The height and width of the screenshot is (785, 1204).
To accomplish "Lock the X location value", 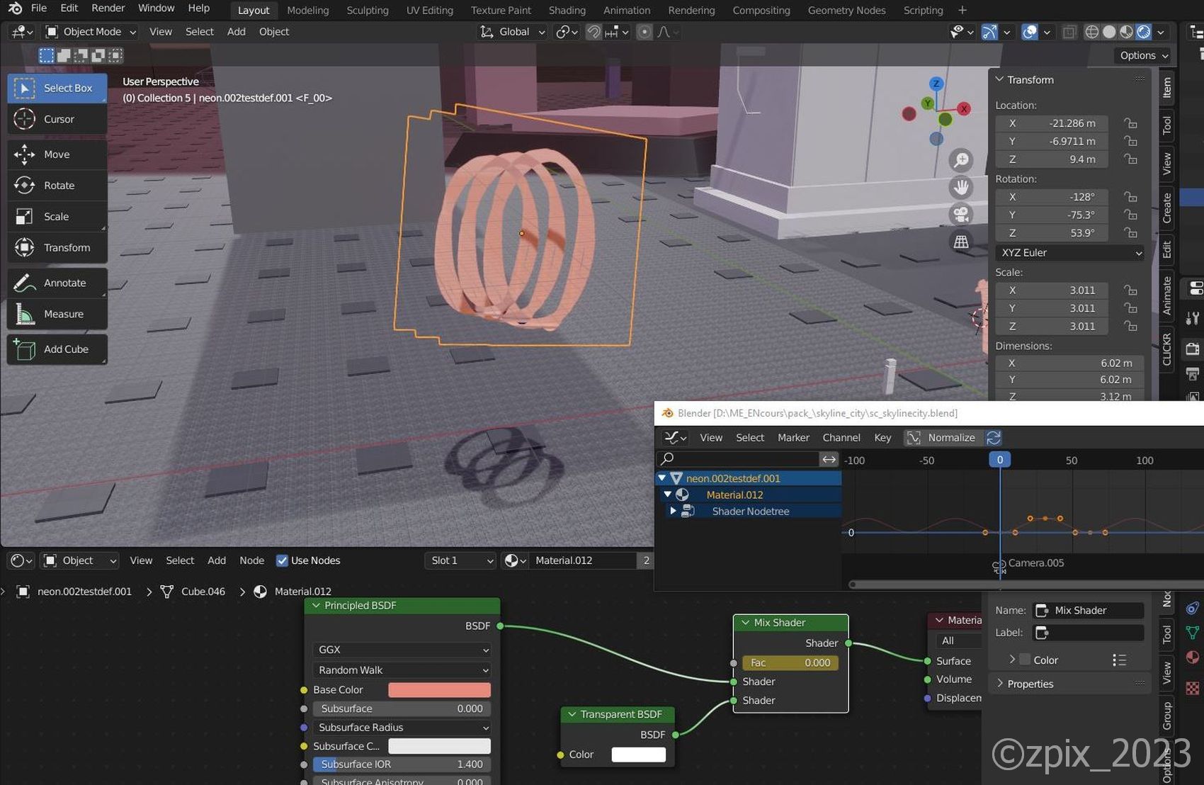I will click(x=1130, y=123).
